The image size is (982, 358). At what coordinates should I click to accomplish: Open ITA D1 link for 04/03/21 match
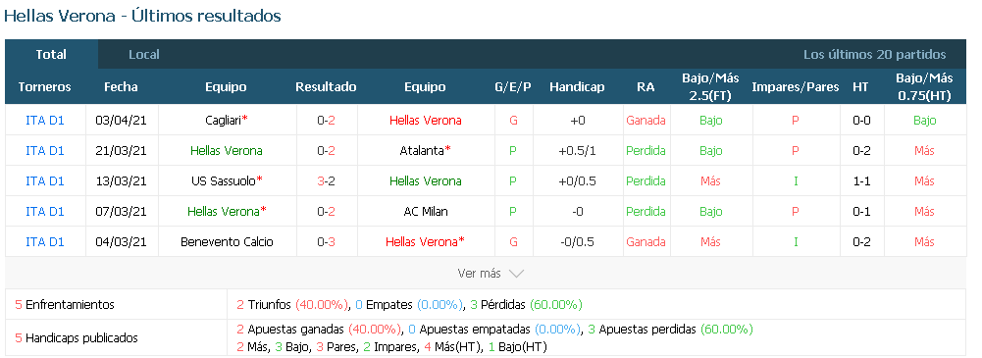click(45, 241)
